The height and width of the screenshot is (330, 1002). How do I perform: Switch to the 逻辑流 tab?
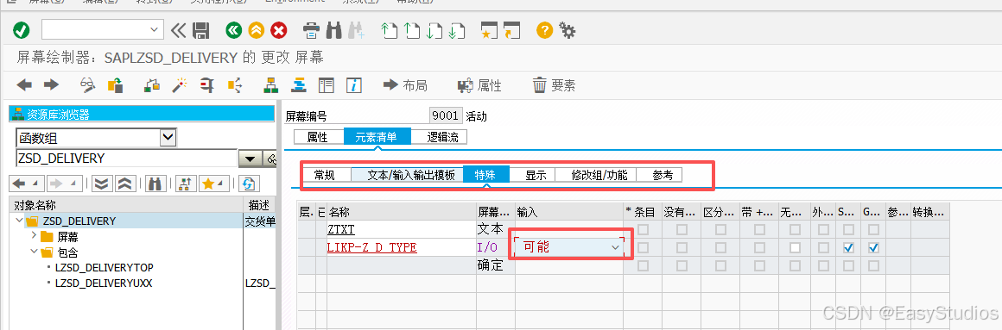click(x=439, y=137)
